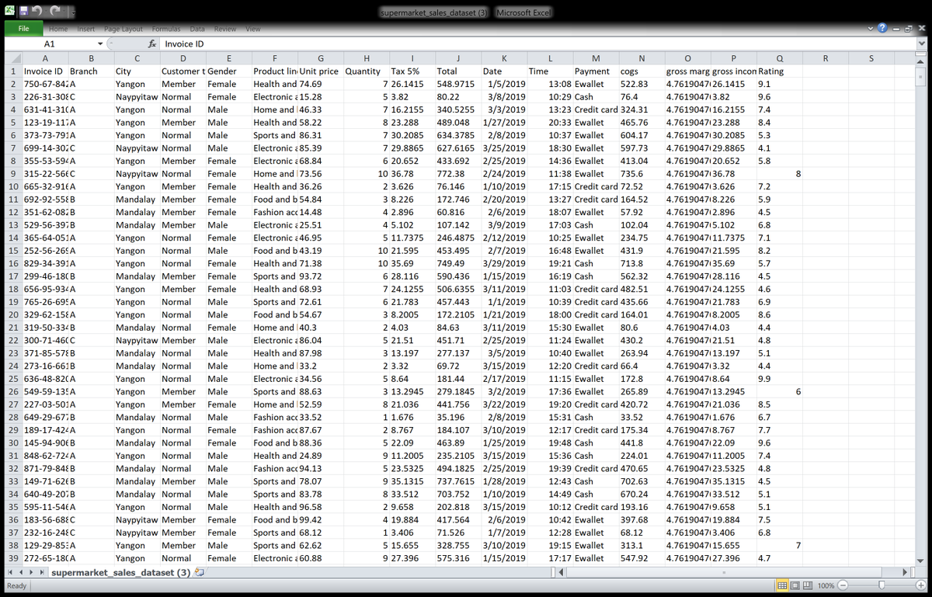This screenshot has height=597, width=932.
Task: Go to first sheet navigation arrow
Action: [x=11, y=573]
